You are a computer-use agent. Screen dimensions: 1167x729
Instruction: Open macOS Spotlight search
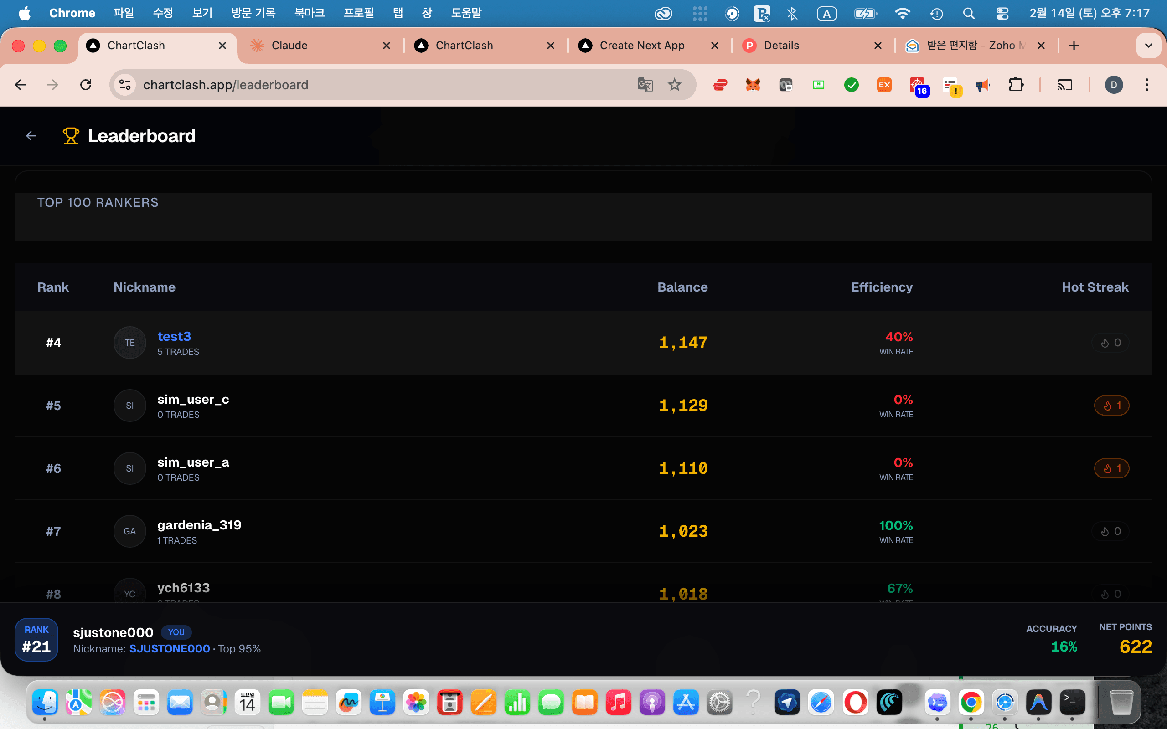pos(969,13)
